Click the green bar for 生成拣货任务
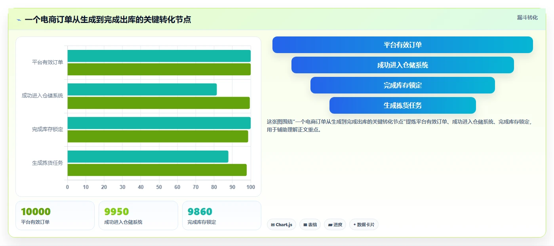 pos(157,170)
